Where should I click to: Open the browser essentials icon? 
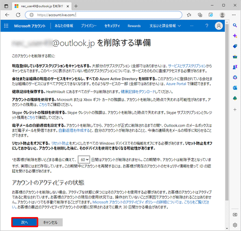pyautogui.click(x=211, y=15)
